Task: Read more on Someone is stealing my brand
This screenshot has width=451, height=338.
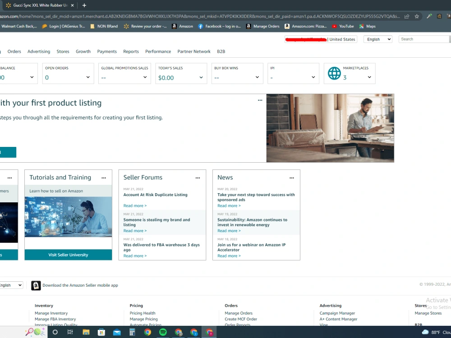Action: click(x=135, y=230)
